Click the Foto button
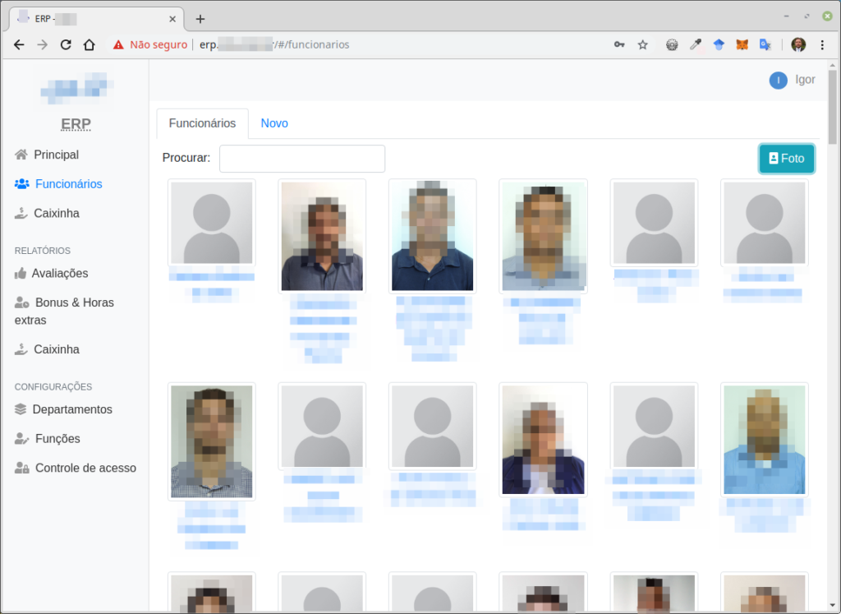The width and height of the screenshot is (841, 614). click(x=786, y=159)
